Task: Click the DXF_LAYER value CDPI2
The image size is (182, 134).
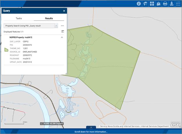Action: [26, 42]
